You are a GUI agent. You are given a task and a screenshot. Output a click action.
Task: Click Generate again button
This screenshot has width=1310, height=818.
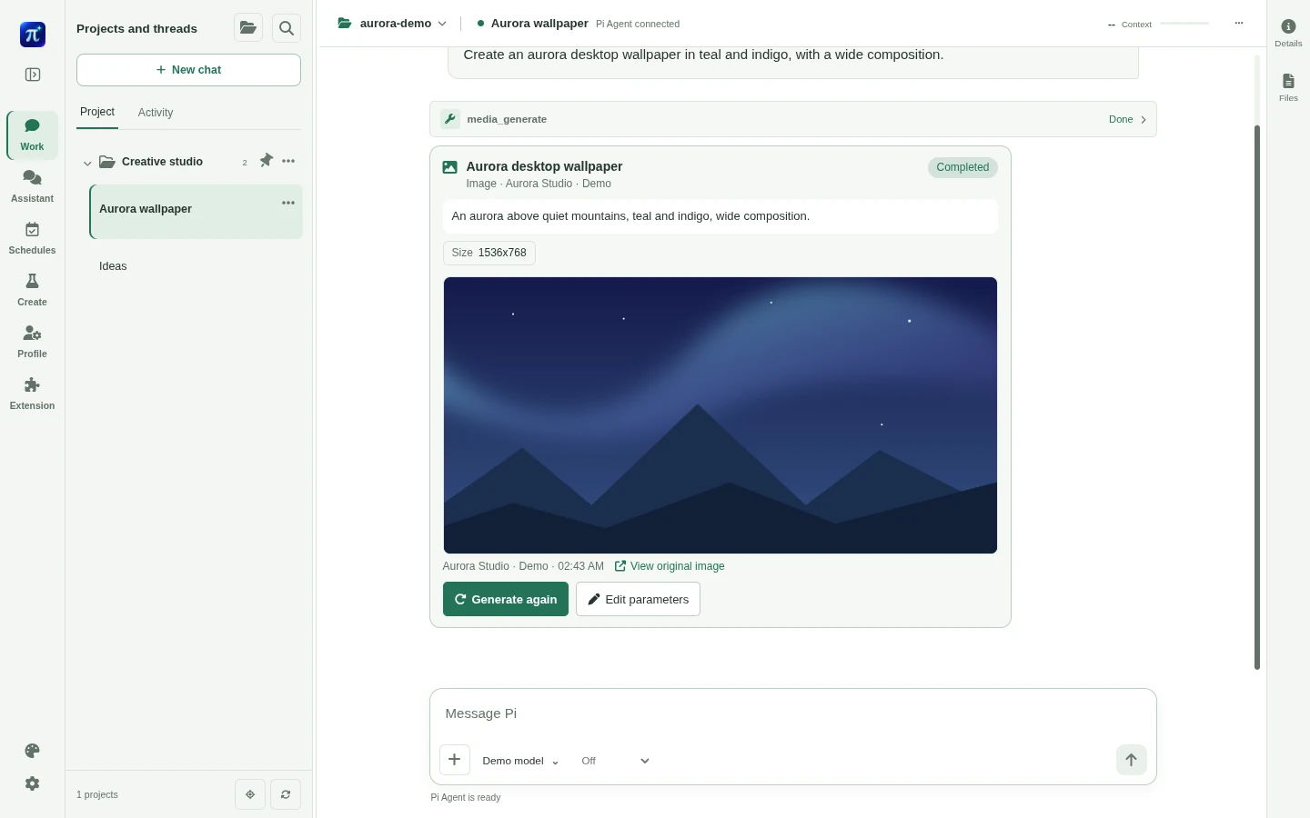pyautogui.click(x=506, y=599)
